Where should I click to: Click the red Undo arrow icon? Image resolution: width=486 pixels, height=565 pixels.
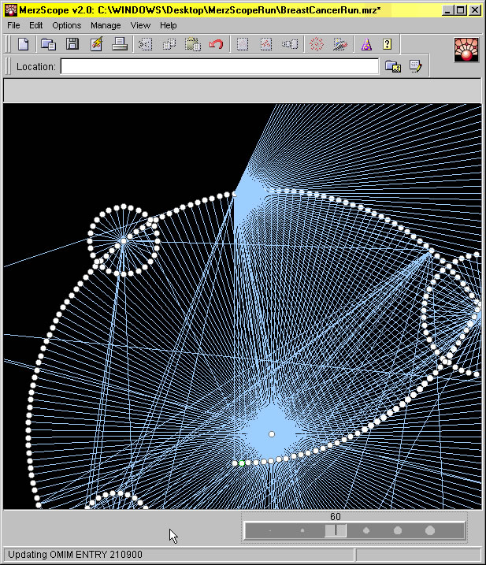216,44
